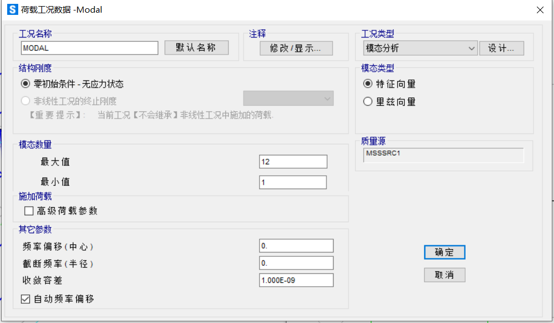Enable the 高级荷载参数 checkbox
The width and height of the screenshot is (554, 323).
point(27,211)
